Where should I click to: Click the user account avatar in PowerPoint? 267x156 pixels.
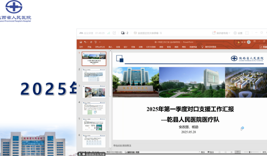coord(248,42)
